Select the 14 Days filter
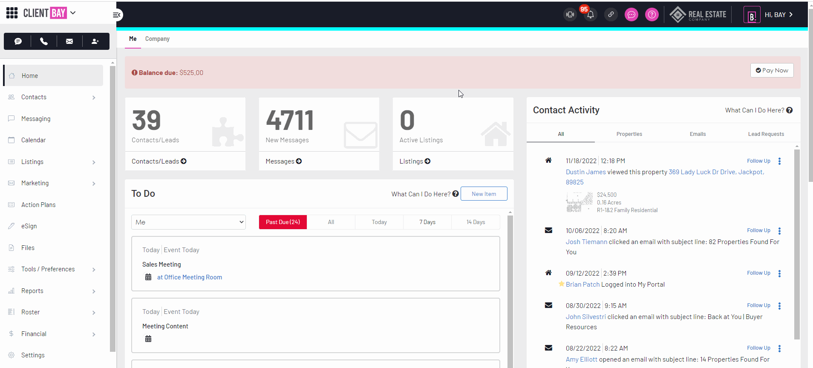The height and width of the screenshot is (368, 813). (476, 222)
